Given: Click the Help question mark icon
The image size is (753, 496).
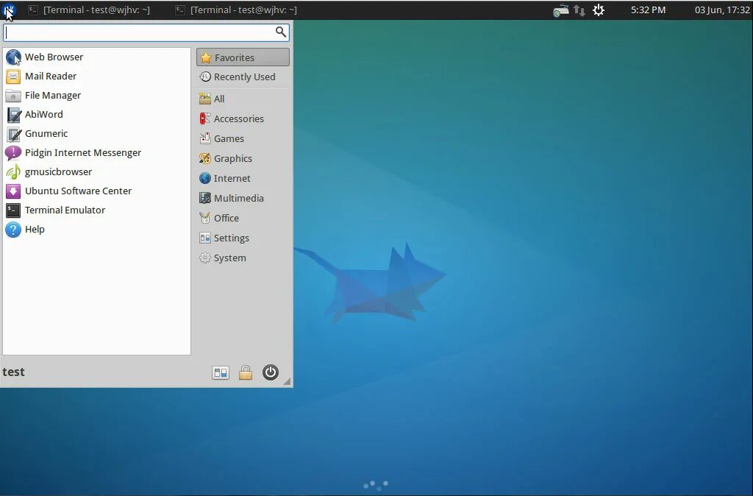Looking at the screenshot, I should point(13,230).
